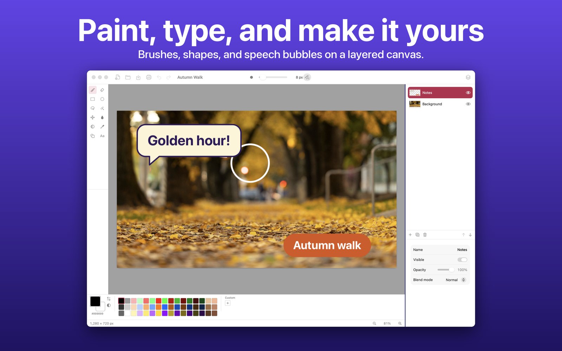Viewport: 562px width, 351px height.
Task: Print the document with printer icon
Action: coord(149,77)
